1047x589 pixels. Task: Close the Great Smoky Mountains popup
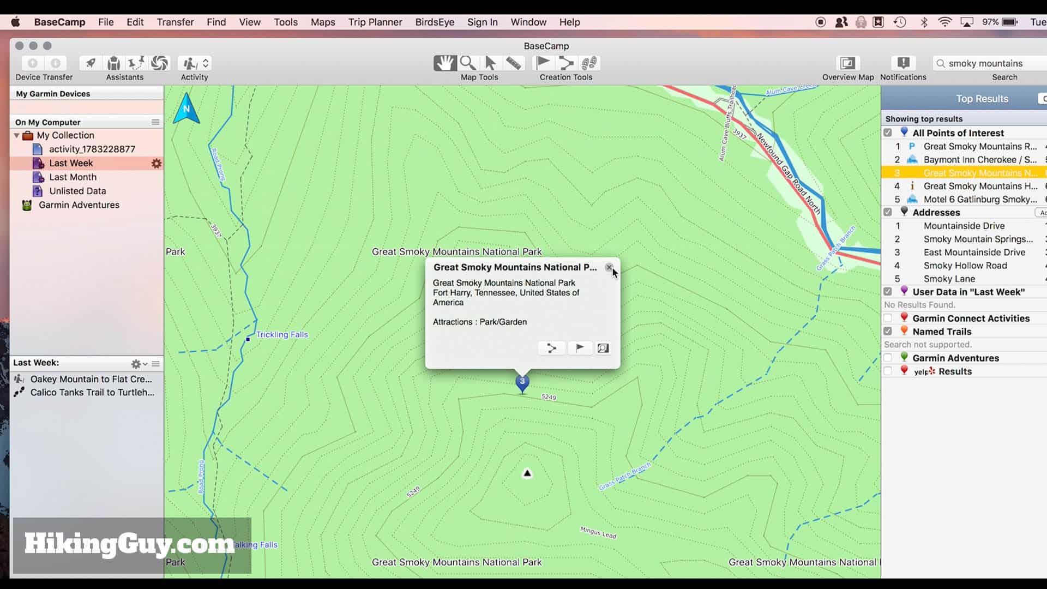coord(609,267)
